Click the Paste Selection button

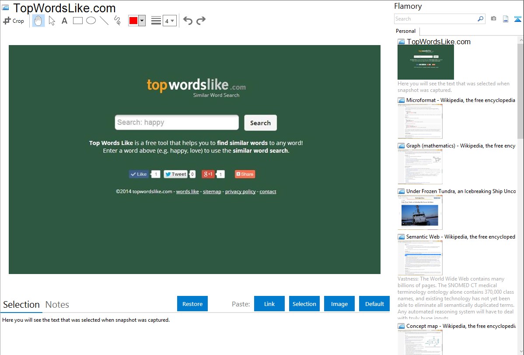(304, 304)
